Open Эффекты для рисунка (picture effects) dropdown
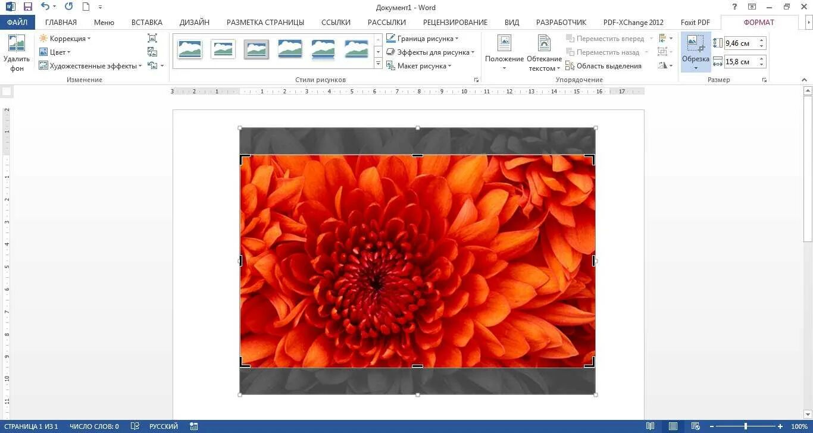The height and width of the screenshot is (433, 813). click(430, 52)
